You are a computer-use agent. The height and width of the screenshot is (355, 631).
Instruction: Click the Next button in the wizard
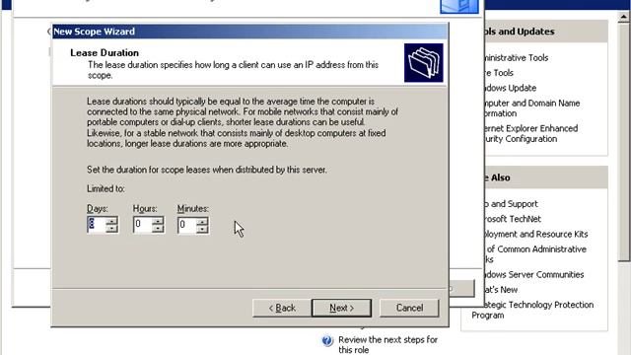(x=341, y=308)
